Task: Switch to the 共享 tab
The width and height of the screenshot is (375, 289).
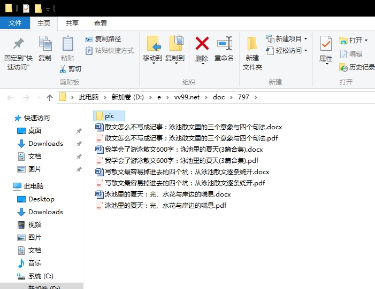Action: [x=72, y=23]
